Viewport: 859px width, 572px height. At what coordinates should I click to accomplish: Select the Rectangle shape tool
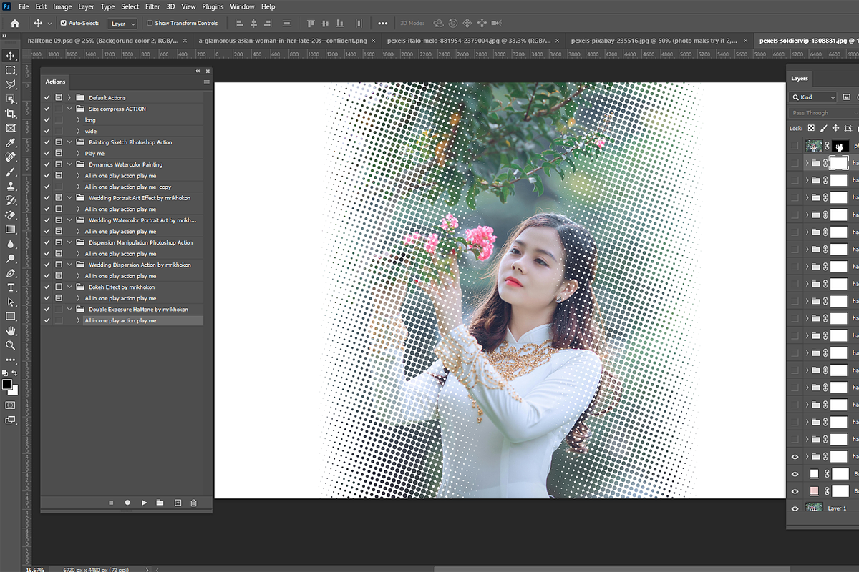11,316
